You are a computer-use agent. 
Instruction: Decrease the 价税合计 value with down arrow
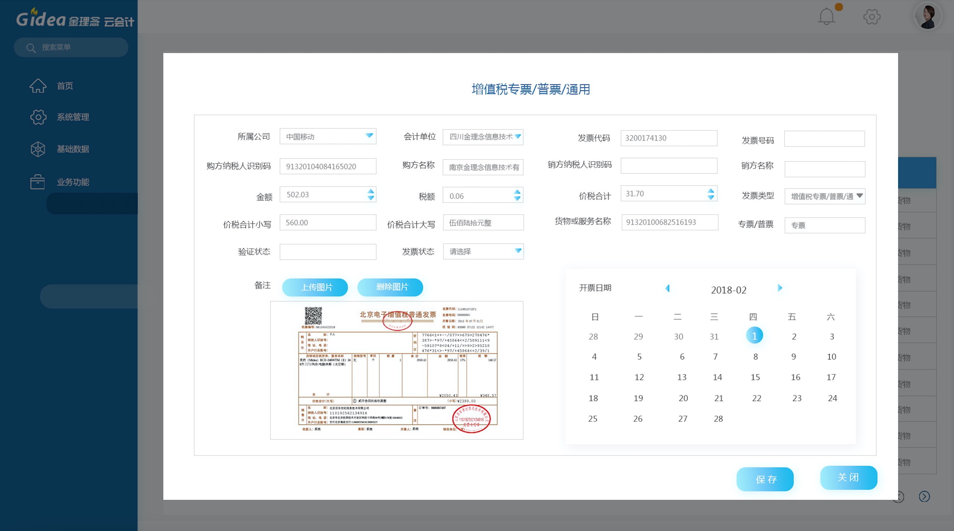(710, 197)
